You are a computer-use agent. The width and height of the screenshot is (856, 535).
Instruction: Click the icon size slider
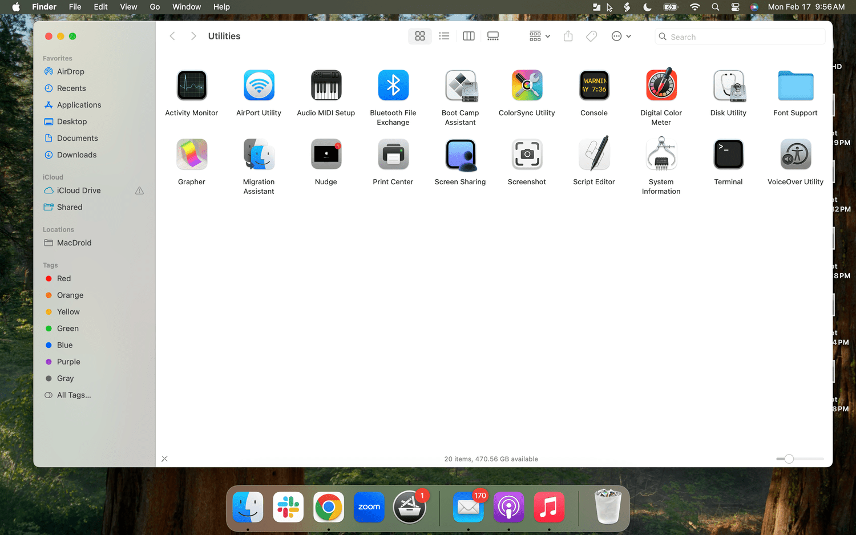coord(800,459)
